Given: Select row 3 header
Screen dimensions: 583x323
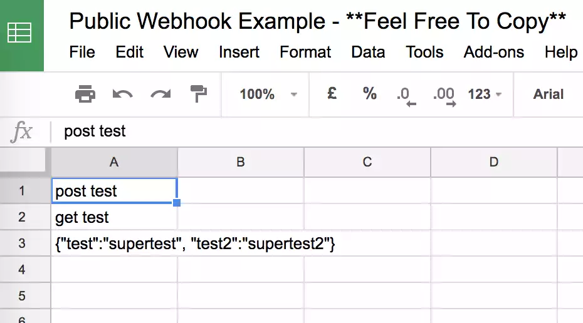Looking at the screenshot, I should click(22, 244).
